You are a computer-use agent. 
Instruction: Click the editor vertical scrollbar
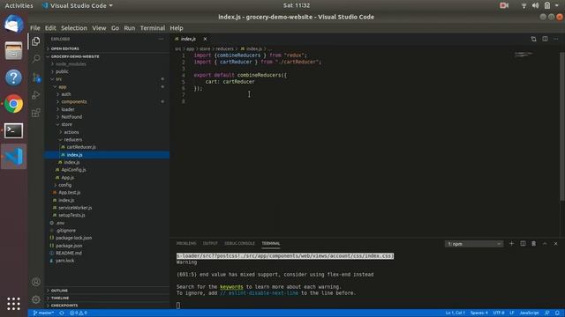tap(562, 126)
